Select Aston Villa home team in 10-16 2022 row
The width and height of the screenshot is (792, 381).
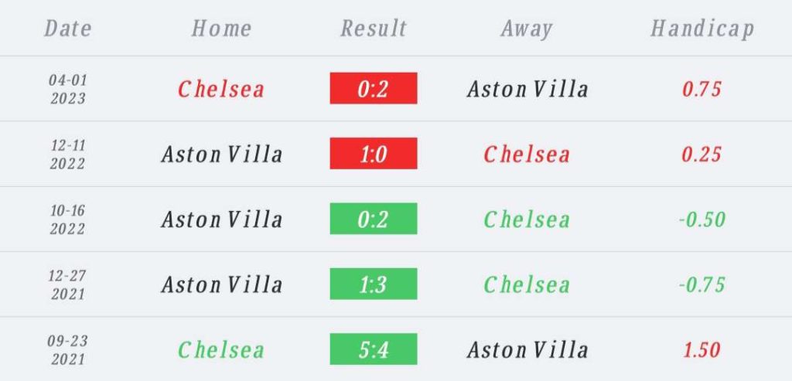point(222,219)
